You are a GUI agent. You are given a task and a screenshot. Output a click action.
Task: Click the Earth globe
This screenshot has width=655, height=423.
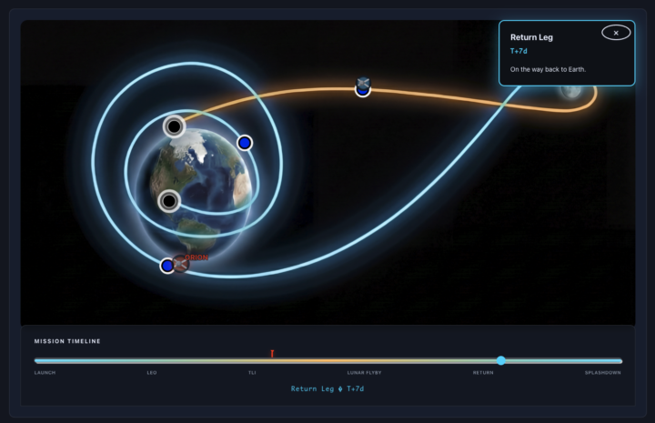201,191
